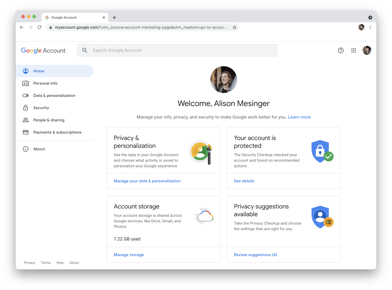Viewport: 392px width, 290px height.
Task: Click the About info circle icon
Action: (26, 149)
